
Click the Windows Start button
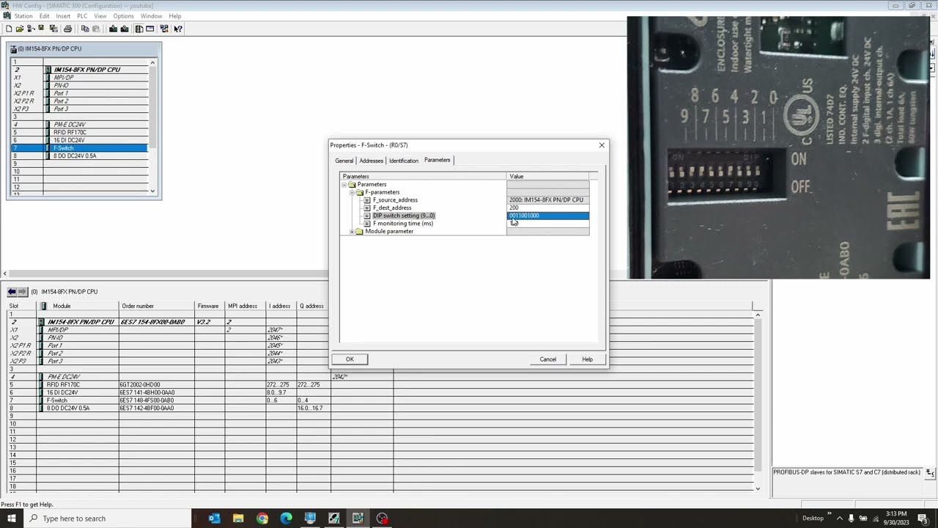click(12, 518)
